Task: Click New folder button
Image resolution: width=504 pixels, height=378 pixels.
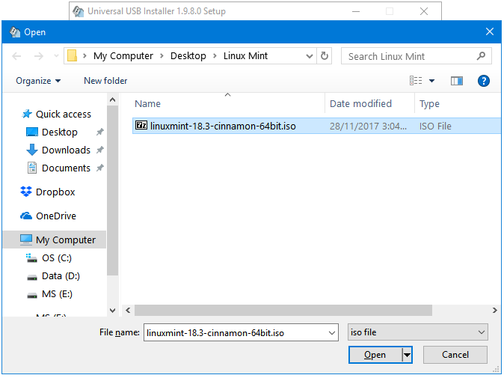Action: (105, 81)
